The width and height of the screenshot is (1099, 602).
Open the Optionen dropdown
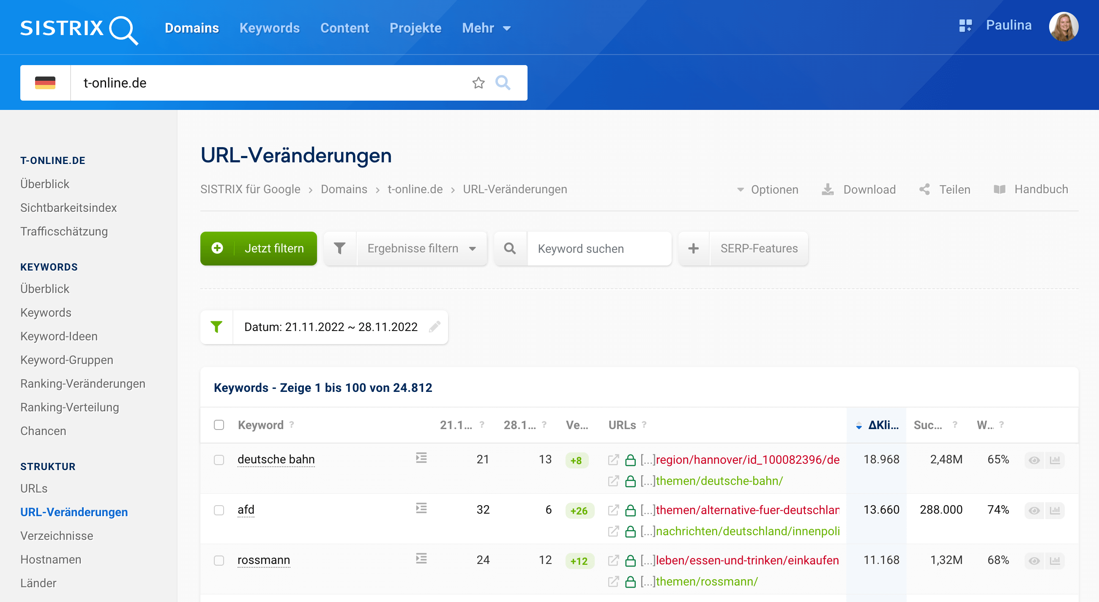click(768, 189)
